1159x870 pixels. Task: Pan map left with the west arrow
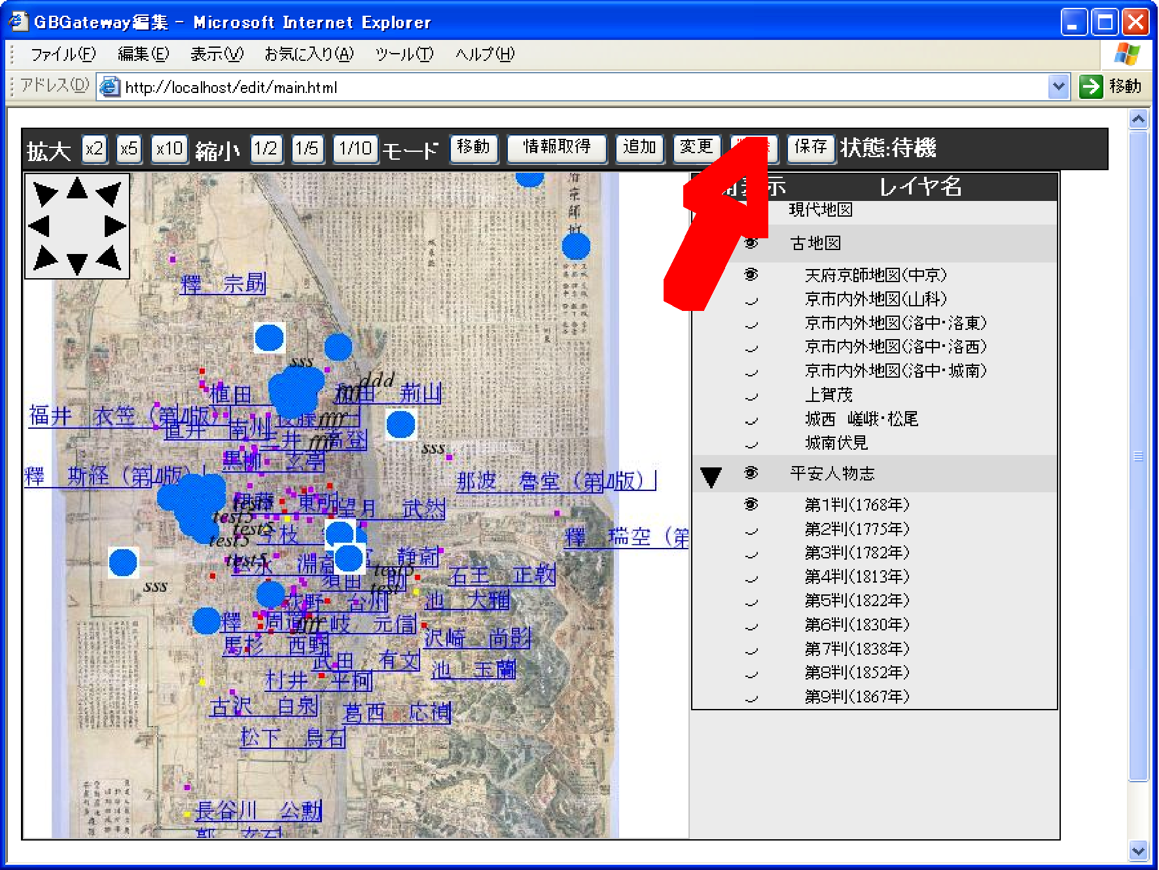point(39,227)
